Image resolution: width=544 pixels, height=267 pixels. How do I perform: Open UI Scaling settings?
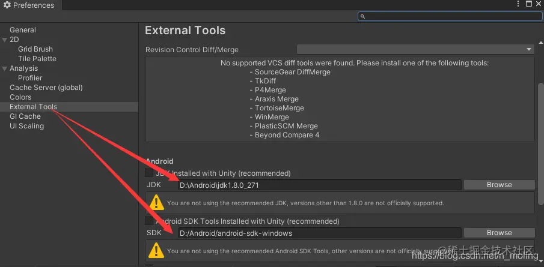tap(26, 126)
